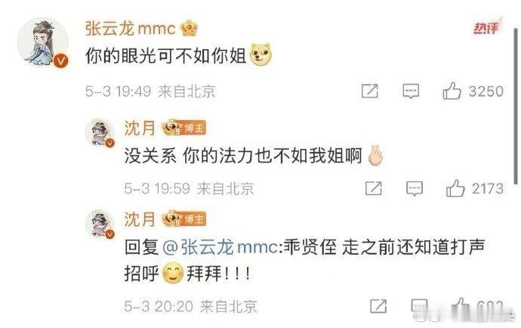Viewport: 521px width, 328px height.
Task: Repost 沈月's 19:59 reply
Action: pyautogui.click(x=374, y=188)
